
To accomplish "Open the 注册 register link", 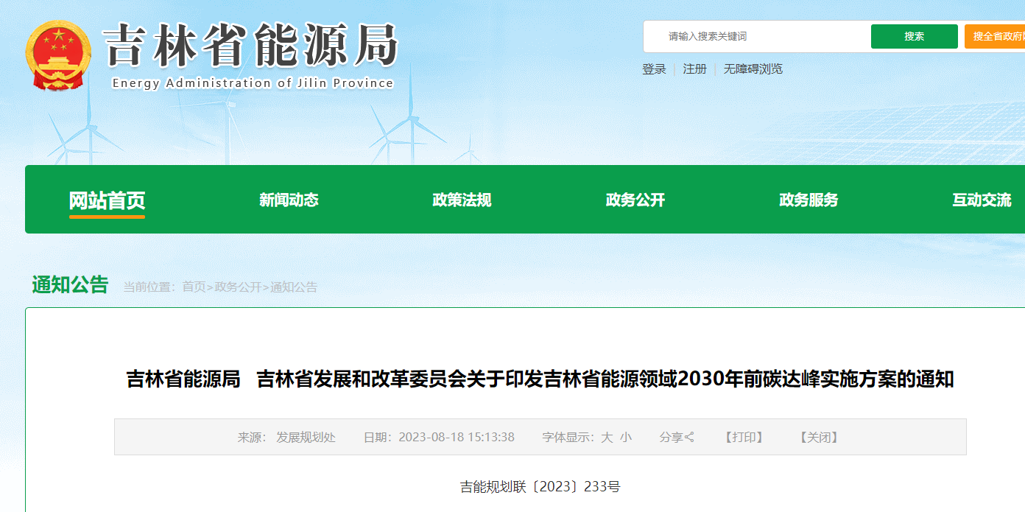I will [x=694, y=69].
